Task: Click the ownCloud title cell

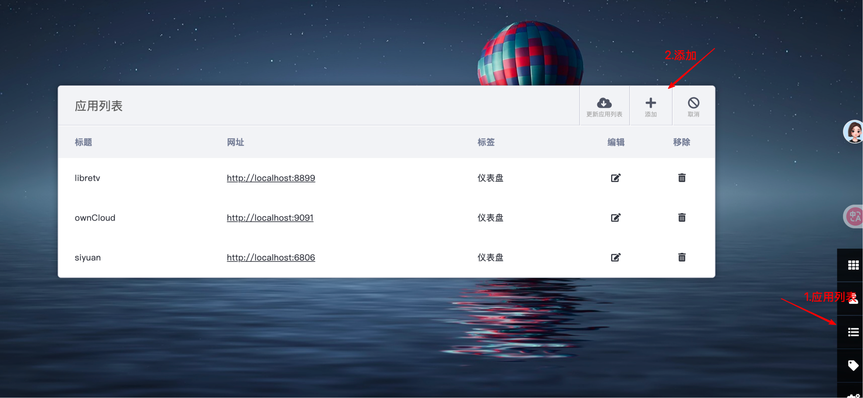Action: pyautogui.click(x=95, y=218)
